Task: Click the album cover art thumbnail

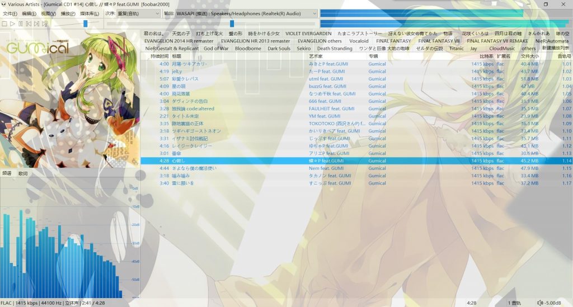Action: [70, 98]
